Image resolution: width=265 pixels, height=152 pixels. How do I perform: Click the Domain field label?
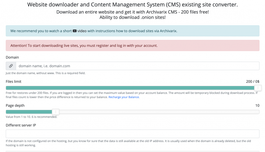(12, 57)
